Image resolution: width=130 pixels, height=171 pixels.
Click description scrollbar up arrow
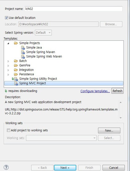[121, 102]
